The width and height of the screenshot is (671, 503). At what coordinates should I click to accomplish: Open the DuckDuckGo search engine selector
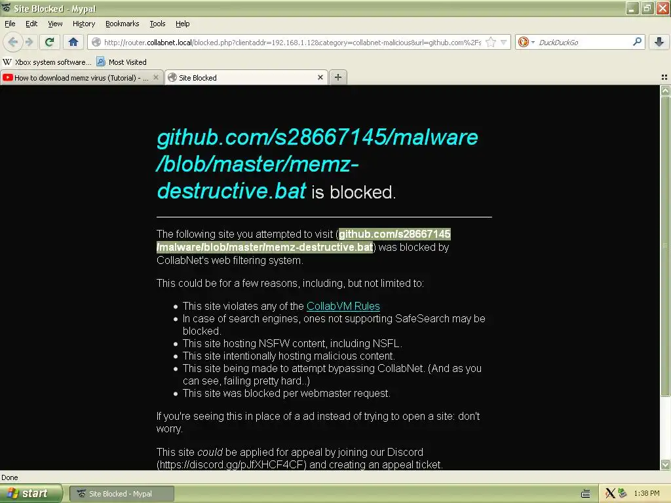(x=526, y=42)
